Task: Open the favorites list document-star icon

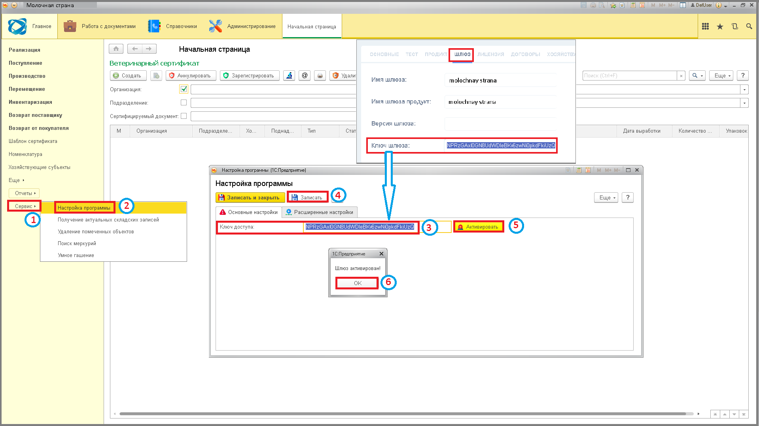Action: coord(622,5)
